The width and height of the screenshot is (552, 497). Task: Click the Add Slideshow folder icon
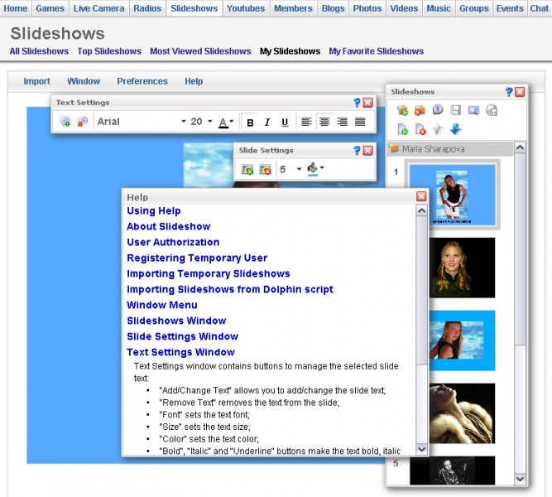coord(402,111)
